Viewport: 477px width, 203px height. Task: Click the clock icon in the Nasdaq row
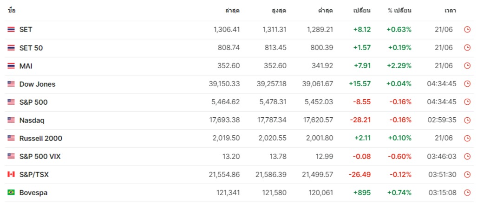(x=467, y=120)
